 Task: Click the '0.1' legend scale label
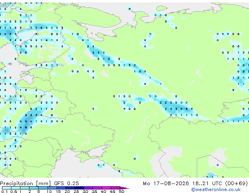[x=4, y=191]
